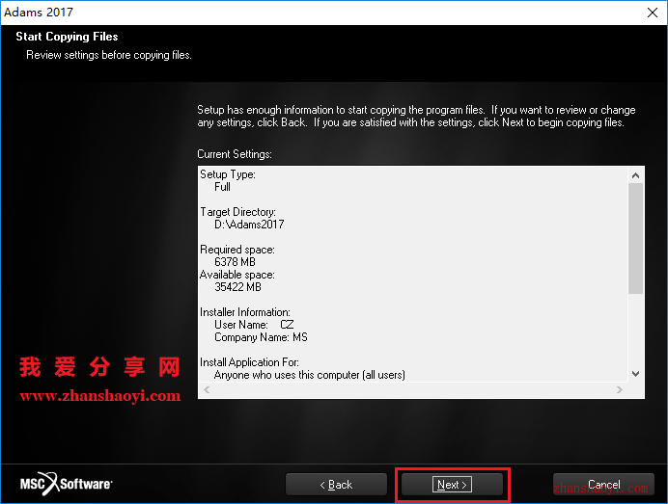Click the vertical scrollbar thumb in settings
The height and width of the screenshot is (504, 668).
635,238
